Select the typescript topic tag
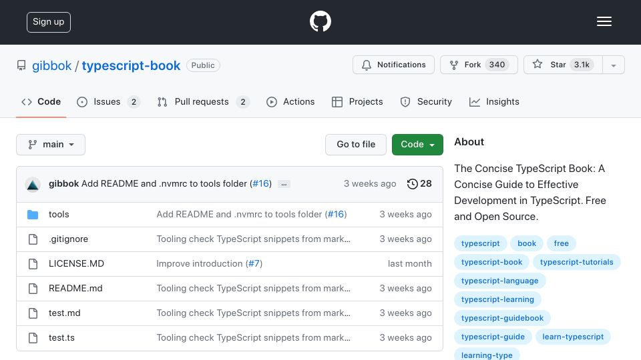 [x=480, y=243]
